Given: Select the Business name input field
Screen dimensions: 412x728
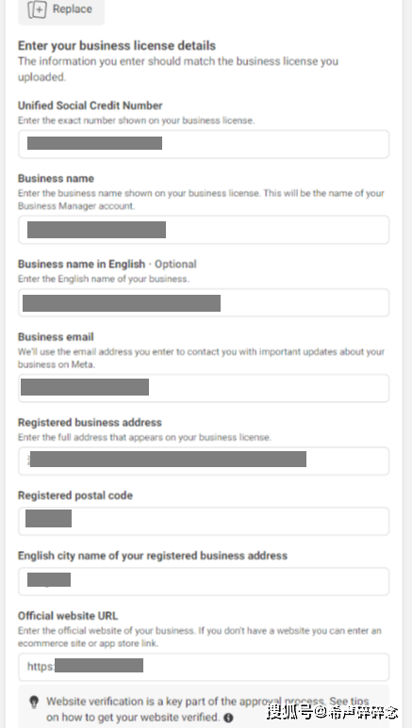Looking at the screenshot, I should [x=204, y=230].
